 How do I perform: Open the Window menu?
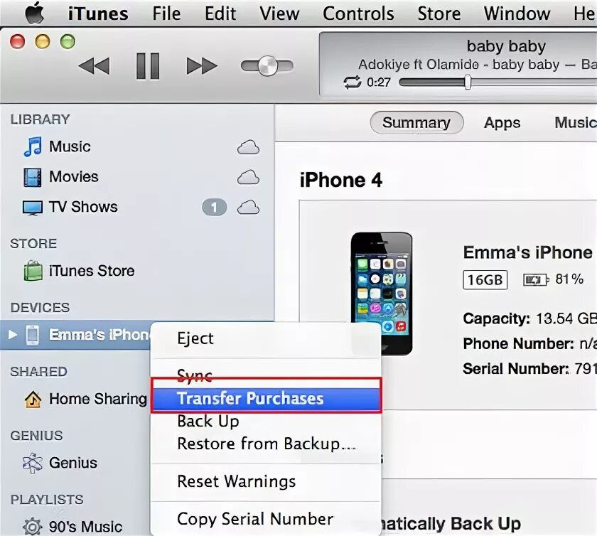pyautogui.click(x=517, y=14)
